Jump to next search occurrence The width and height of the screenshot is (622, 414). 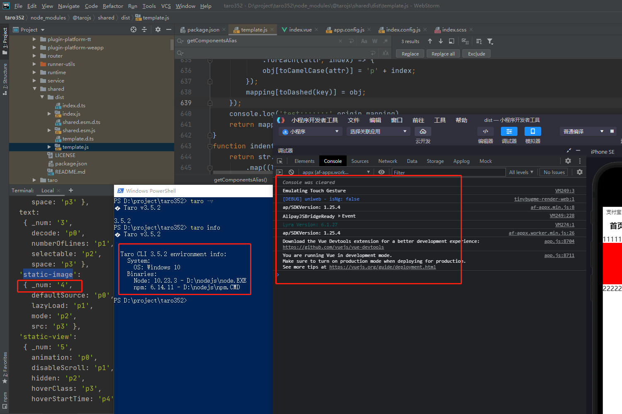441,41
